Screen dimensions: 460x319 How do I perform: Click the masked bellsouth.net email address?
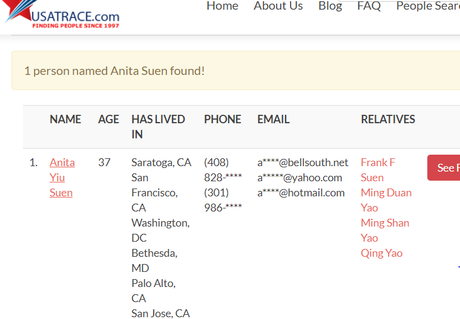[x=303, y=163]
